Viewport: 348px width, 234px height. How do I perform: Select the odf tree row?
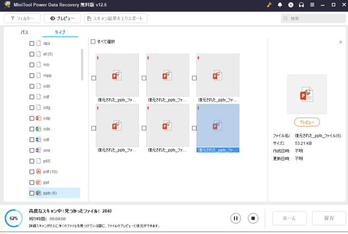54,97
